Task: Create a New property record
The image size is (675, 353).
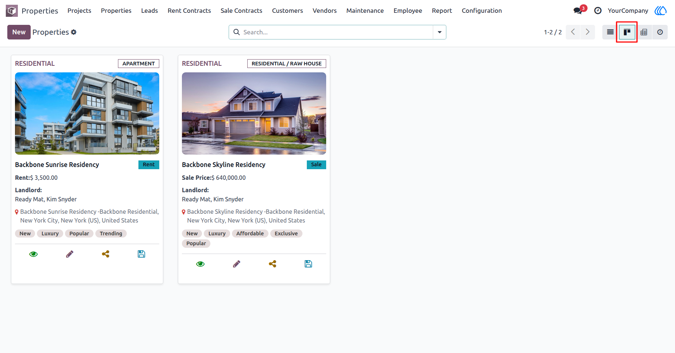Action: (19, 32)
